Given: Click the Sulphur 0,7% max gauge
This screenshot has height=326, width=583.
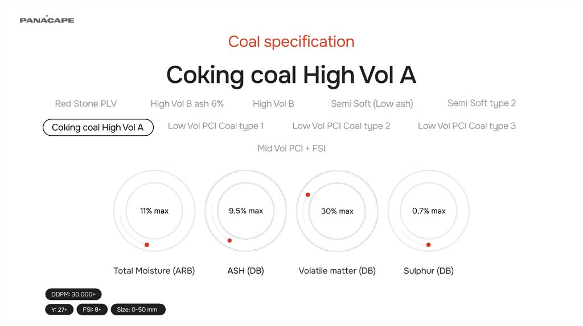Looking at the screenshot, I should pyautogui.click(x=429, y=211).
